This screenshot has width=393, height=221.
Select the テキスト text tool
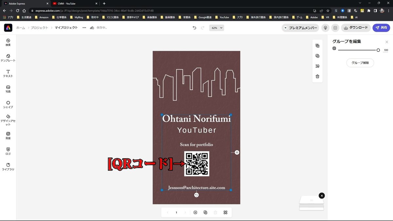8,73
